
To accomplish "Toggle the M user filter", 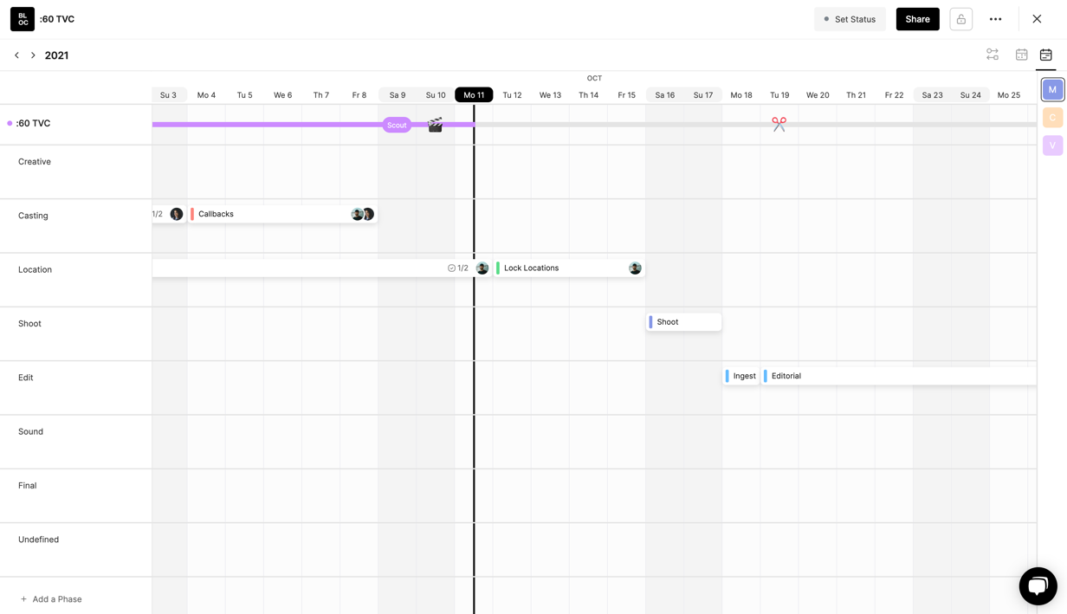I will [1052, 89].
